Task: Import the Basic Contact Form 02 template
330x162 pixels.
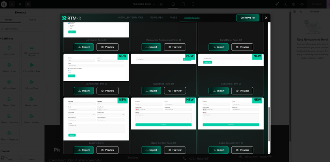Action: pos(151,150)
